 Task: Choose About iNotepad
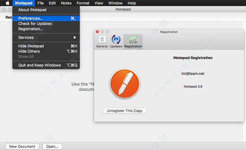click(46, 10)
